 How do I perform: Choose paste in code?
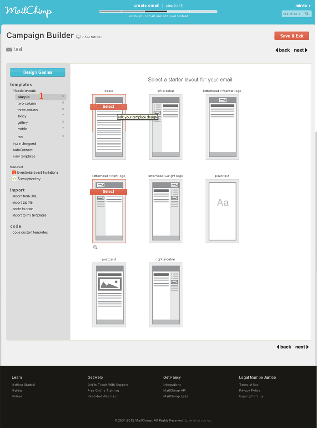coord(23,209)
